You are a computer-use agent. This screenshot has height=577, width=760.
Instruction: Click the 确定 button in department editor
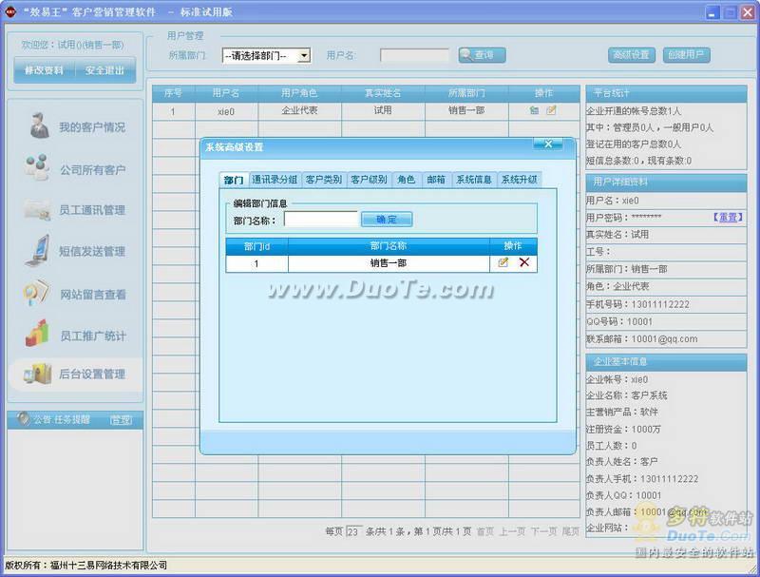tap(387, 220)
